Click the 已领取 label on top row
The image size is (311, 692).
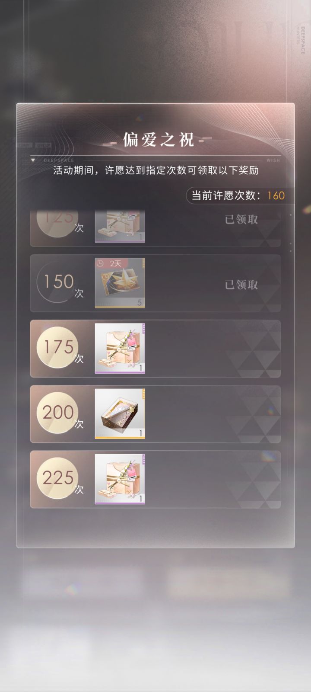tap(241, 219)
